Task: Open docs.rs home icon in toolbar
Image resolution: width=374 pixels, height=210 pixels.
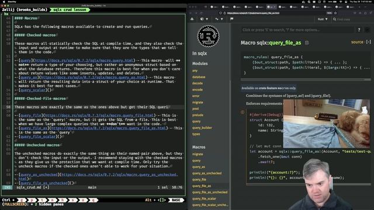Action: click(x=192, y=19)
